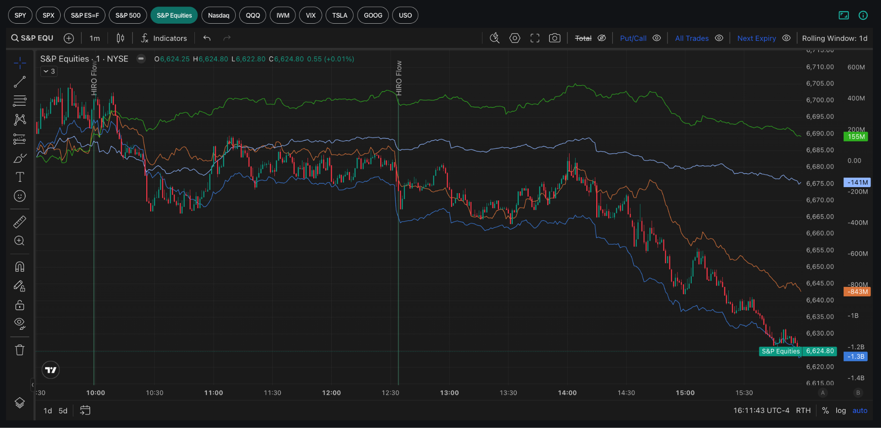
Task: Select the crosshair cursor tool
Action: [19, 63]
